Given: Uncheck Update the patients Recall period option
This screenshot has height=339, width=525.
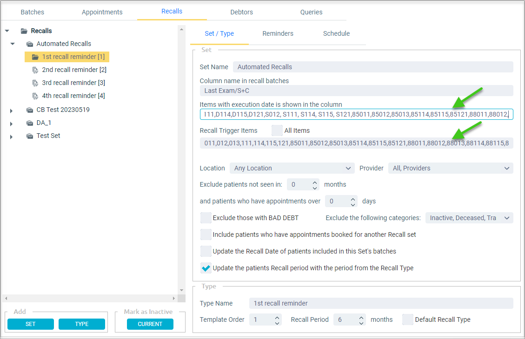Looking at the screenshot, I should click(206, 268).
